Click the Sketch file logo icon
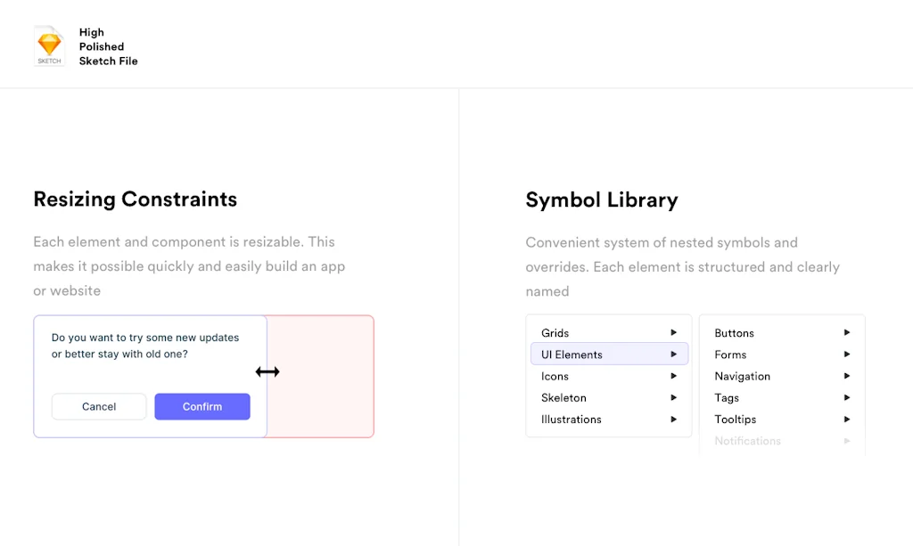Image resolution: width=913 pixels, height=546 pixels. (49, 45)
